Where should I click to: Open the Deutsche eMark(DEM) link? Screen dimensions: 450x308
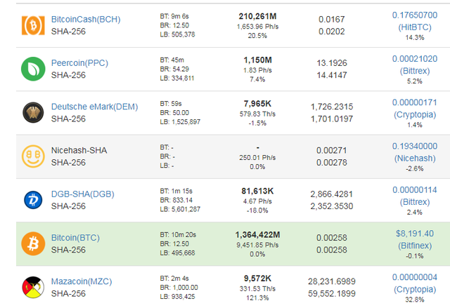pos(94,107)
